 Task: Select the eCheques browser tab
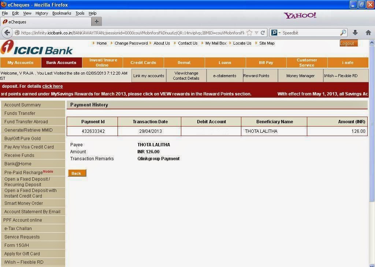(46, 22)
